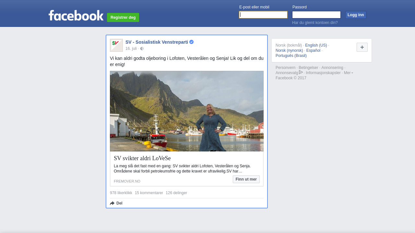Open the SV party profile picture
The height and width of the screenshot is (233, 415).
(x=116, y=45)
